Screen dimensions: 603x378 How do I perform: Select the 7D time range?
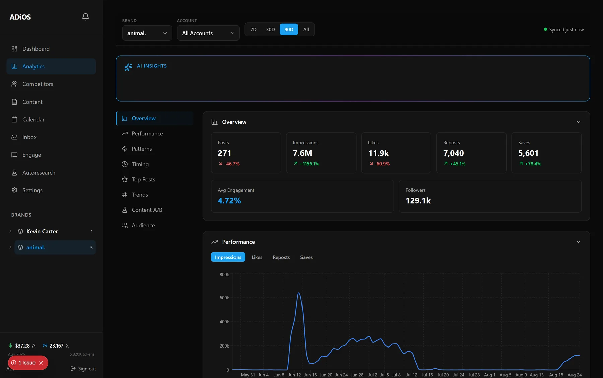pyautogui.click(x=253, y=29)
